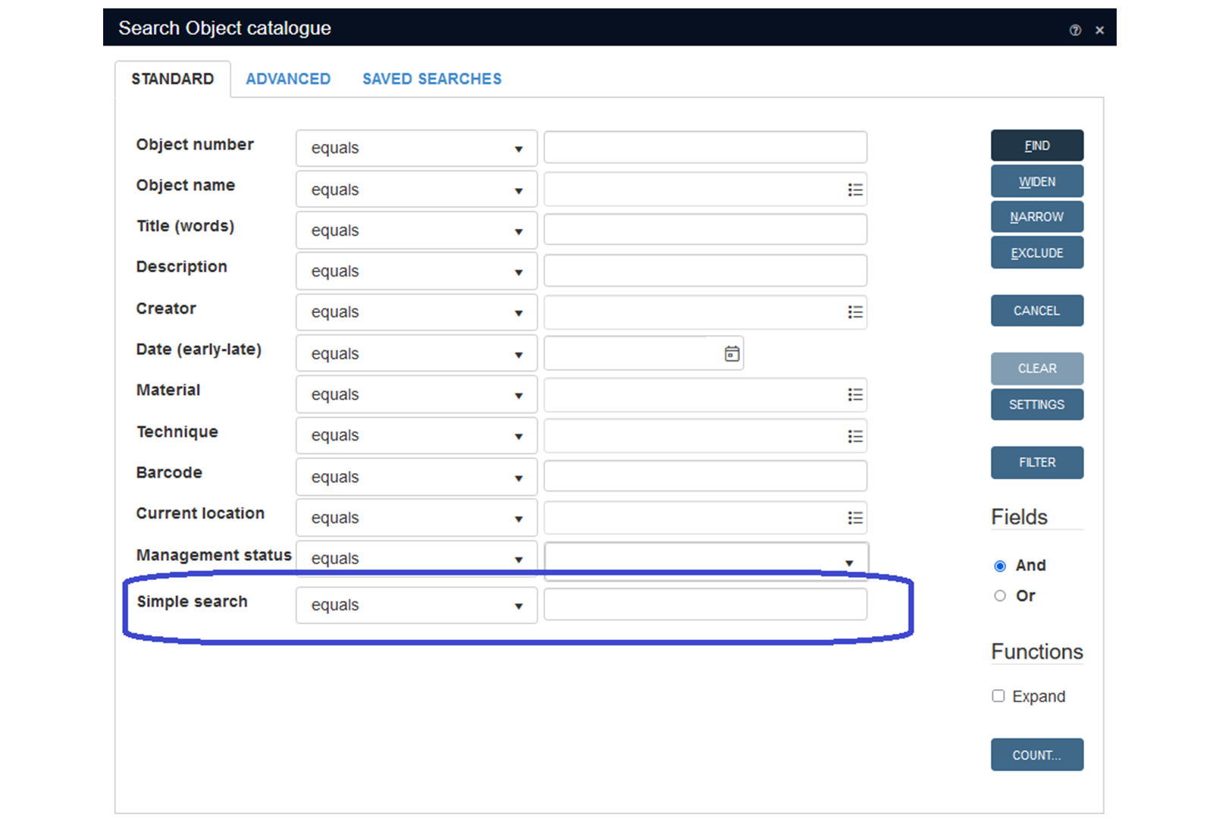Open the Simple search operator dropdown

(x=416, y=605)
